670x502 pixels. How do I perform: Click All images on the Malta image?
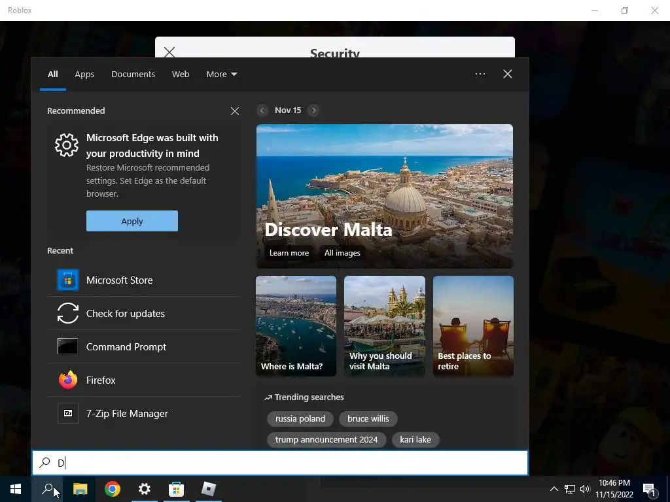click(x=342, y=253)
